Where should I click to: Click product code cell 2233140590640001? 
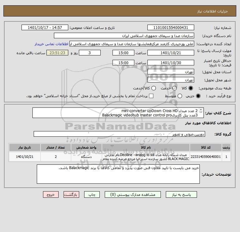click(x=206, y=157)
